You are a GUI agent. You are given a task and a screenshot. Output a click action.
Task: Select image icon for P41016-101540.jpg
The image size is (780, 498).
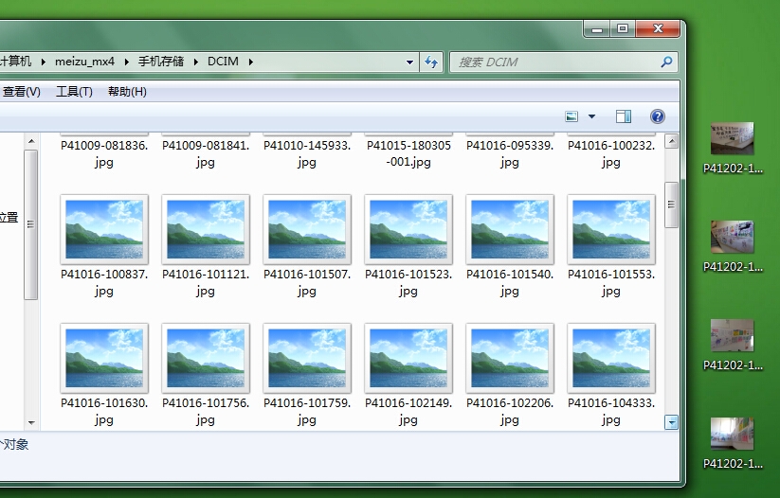click(x=510, y=229)
